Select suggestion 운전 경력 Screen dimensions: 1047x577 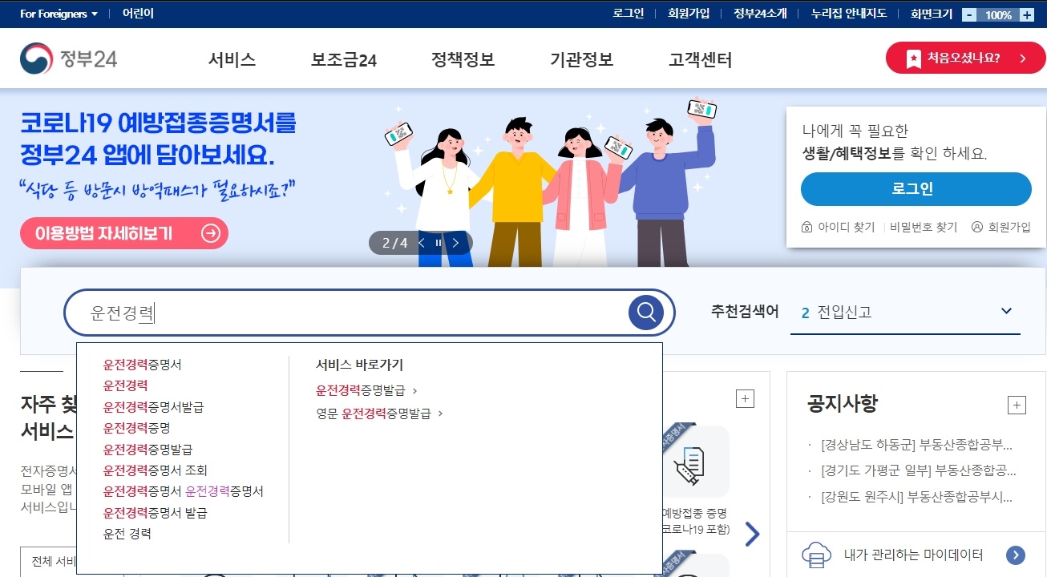127,534
